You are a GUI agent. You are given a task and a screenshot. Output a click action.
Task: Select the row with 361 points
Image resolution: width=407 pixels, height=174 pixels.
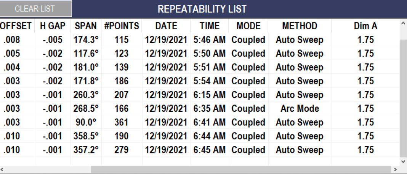pos(200,122)
